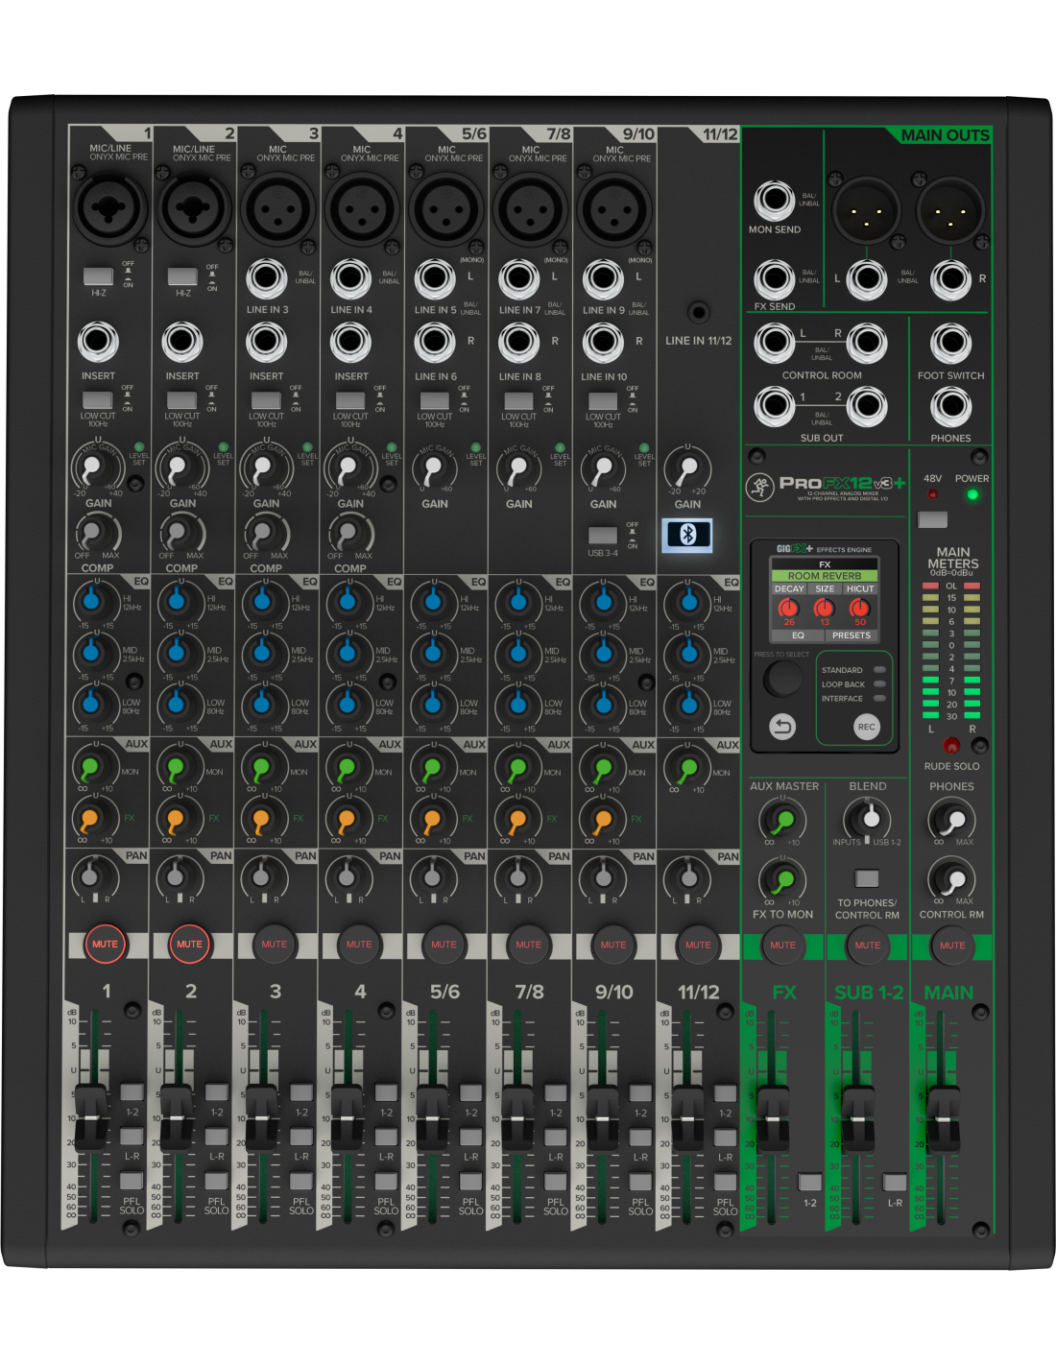Click the green AUX MASTER knob
This screenshot has width=1056, height=1365.
tap(782, 821)
